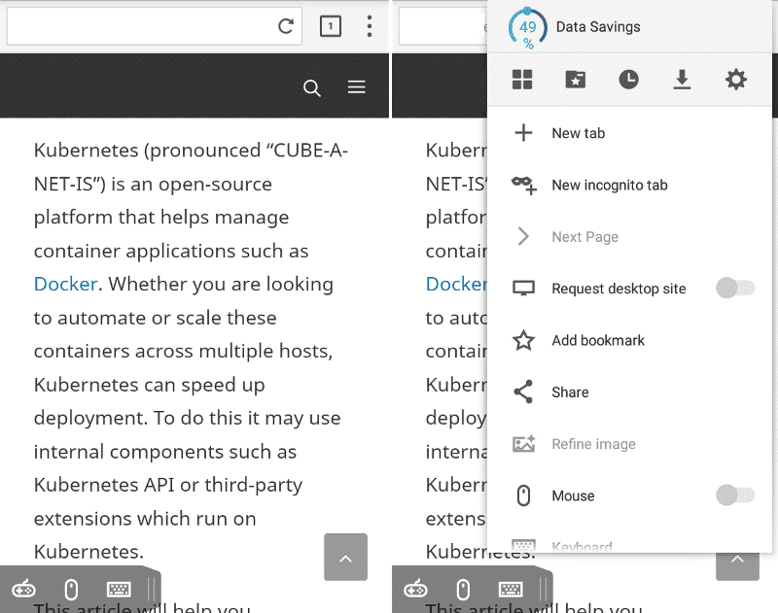Open the three-dot browser overflow menu
This screenshot has width=778, height=613.
click(370, 26)
